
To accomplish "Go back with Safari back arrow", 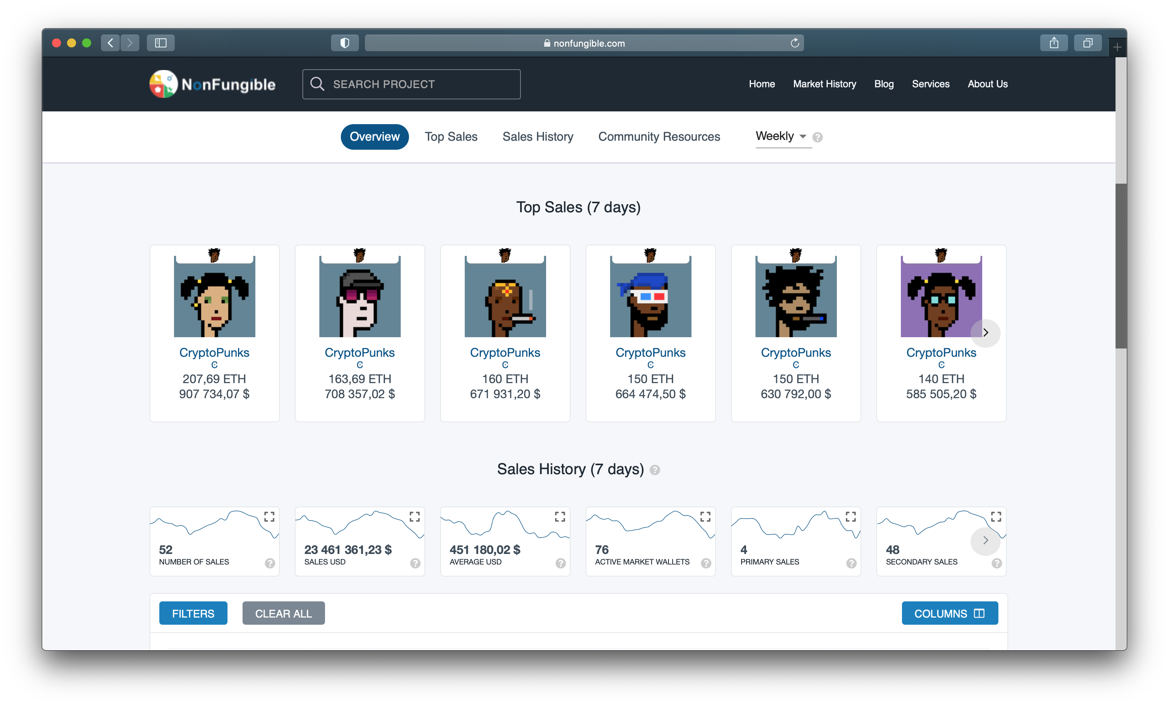I will [110, 43].
